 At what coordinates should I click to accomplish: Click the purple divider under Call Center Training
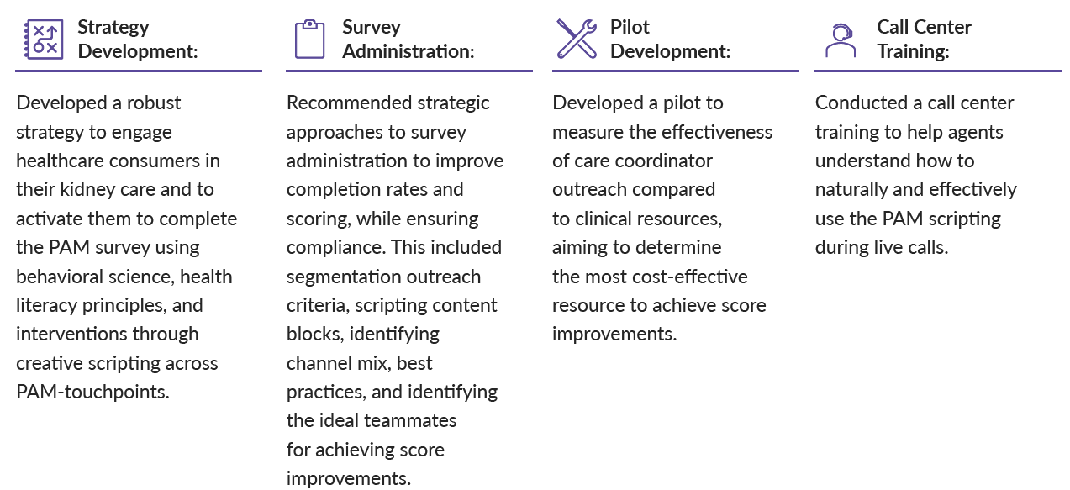(x=938, y=71)
